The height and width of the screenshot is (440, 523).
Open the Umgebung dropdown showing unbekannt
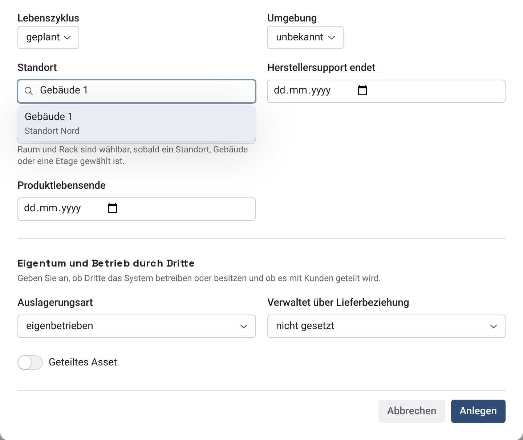(305, 37)
